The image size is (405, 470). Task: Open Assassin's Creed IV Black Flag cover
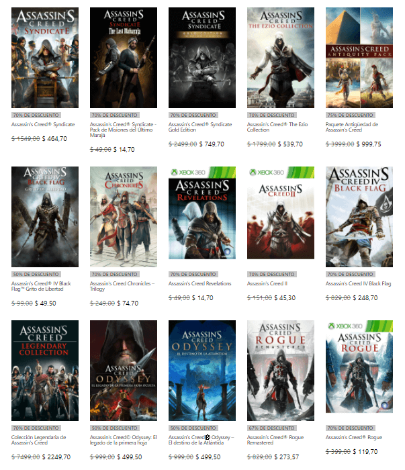click(359, 217)
